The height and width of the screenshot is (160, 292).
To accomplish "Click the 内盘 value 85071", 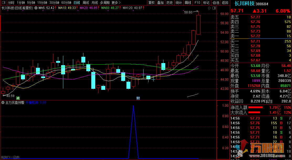I will click(x=285, y=86).
